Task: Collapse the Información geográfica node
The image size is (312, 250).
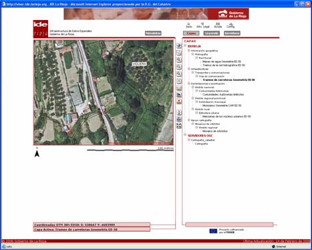Action: [x=189, y=51]
